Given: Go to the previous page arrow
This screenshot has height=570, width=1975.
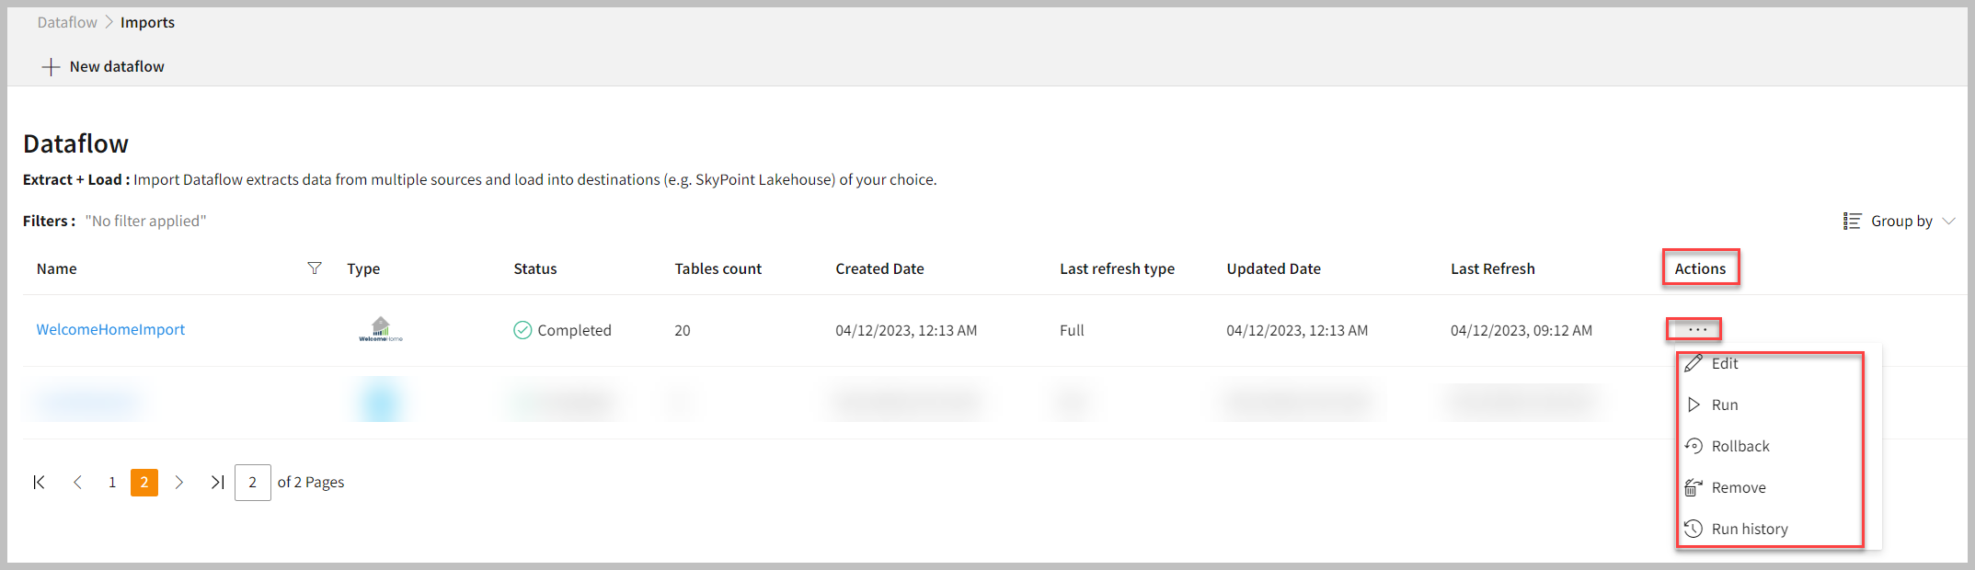Looking at the screenshot, I should 78,483.
